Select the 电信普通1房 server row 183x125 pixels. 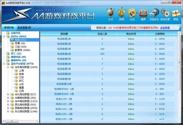(x=107, y=39)
